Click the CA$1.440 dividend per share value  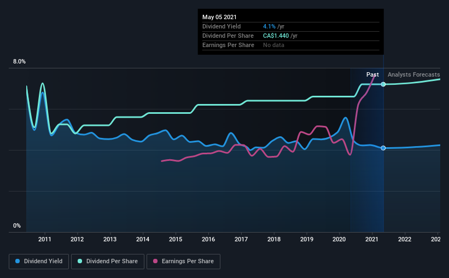276,36
